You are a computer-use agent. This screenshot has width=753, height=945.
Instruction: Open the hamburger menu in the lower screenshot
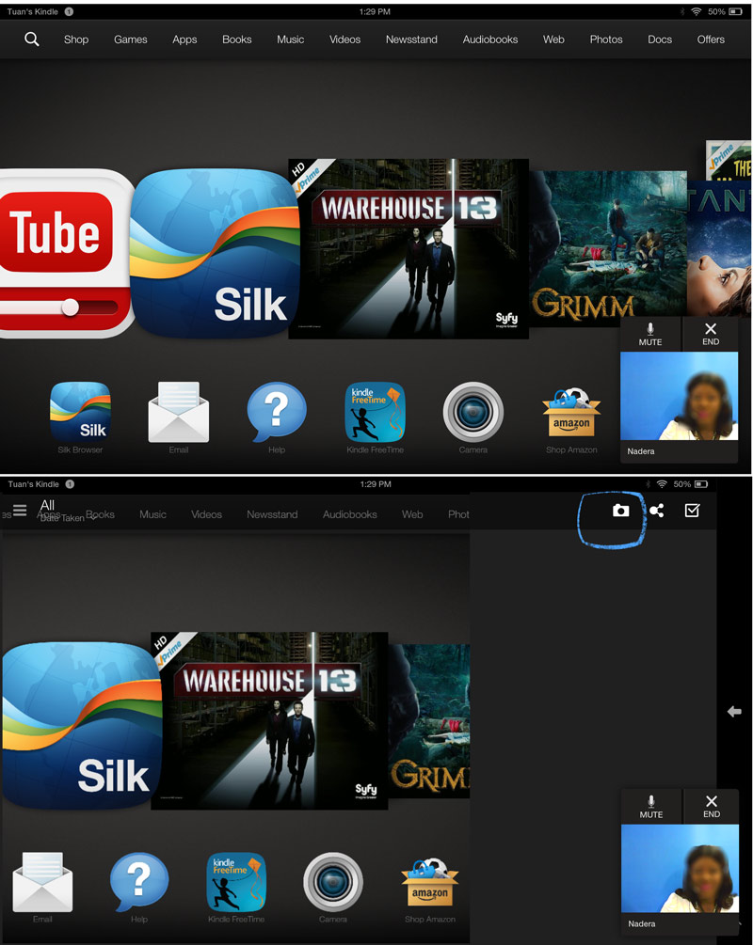click(20, 512)
